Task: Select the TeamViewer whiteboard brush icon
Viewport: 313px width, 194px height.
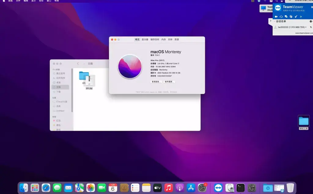Action: pos(296,16)
